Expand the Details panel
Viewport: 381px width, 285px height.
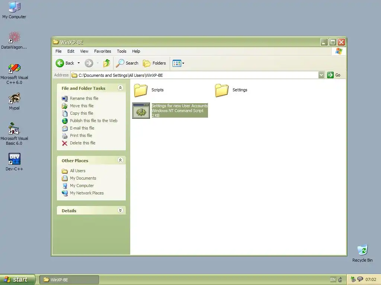click(x=120, y=210)
